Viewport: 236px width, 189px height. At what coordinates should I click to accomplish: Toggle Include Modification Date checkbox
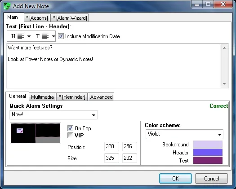61,36
